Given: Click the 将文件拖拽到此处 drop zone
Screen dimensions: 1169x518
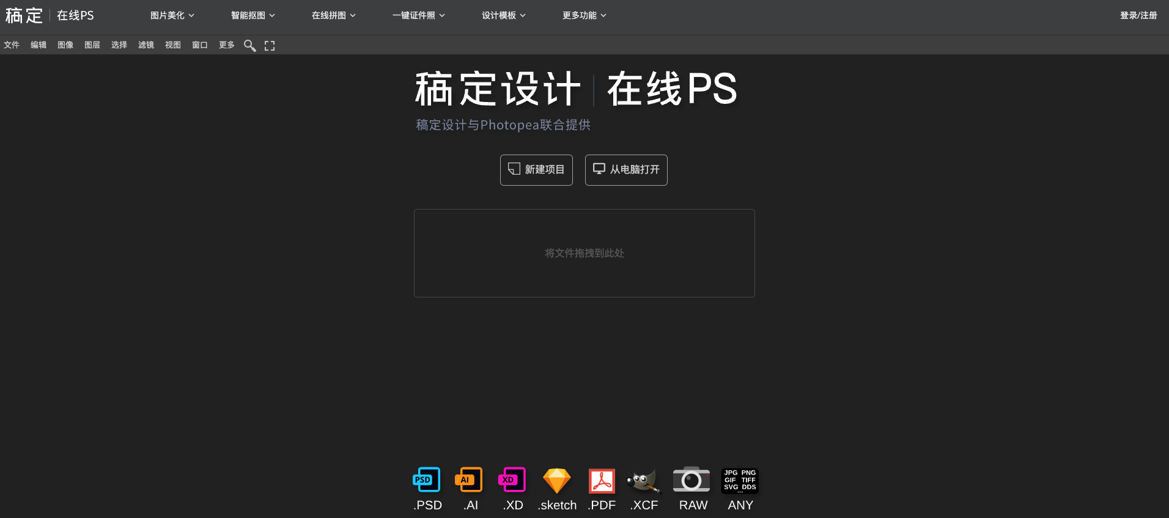Looking at the screenshot, I should tap(584, 253).
